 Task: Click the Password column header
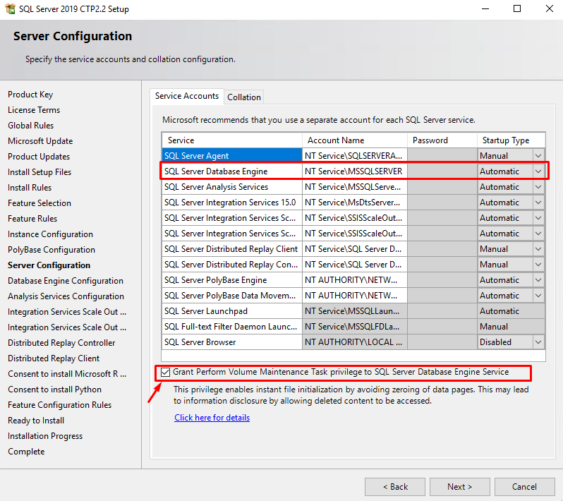[x=442, y=140]
